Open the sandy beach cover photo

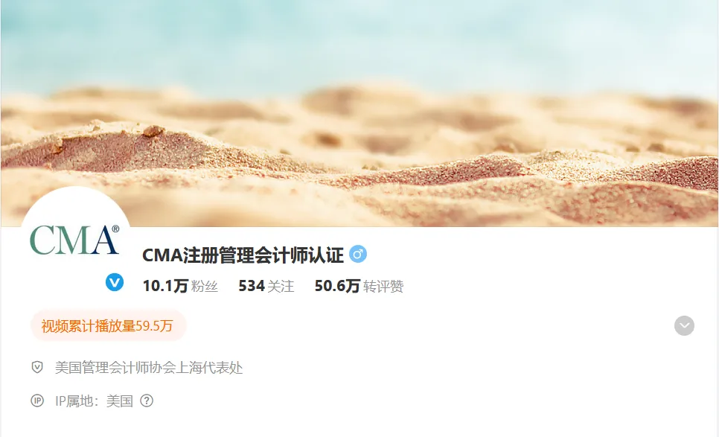coord(359,113)
